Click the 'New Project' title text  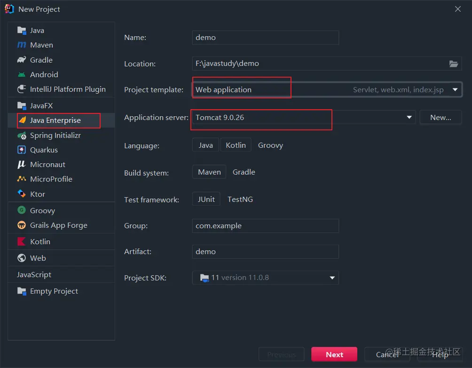(39, 9)
